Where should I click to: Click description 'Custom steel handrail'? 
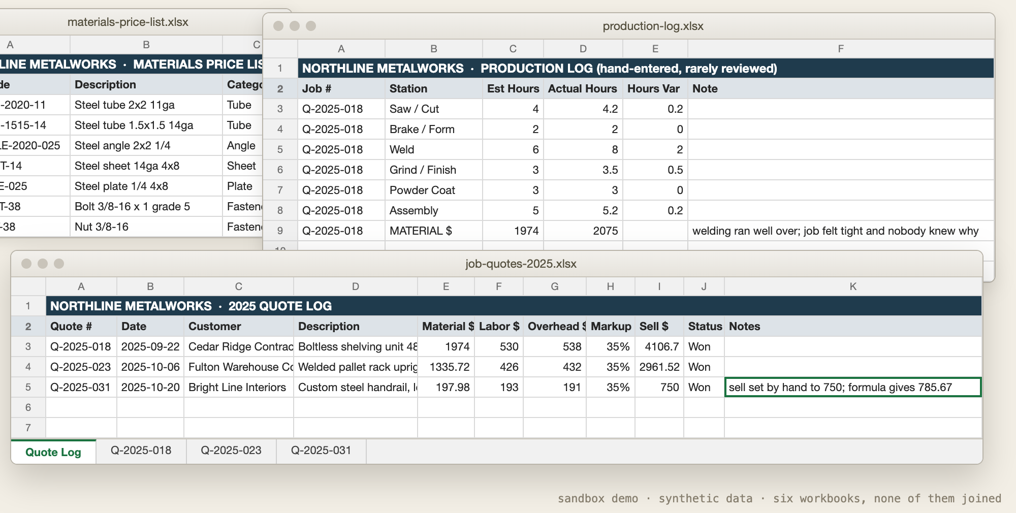[x=356, y=387]
